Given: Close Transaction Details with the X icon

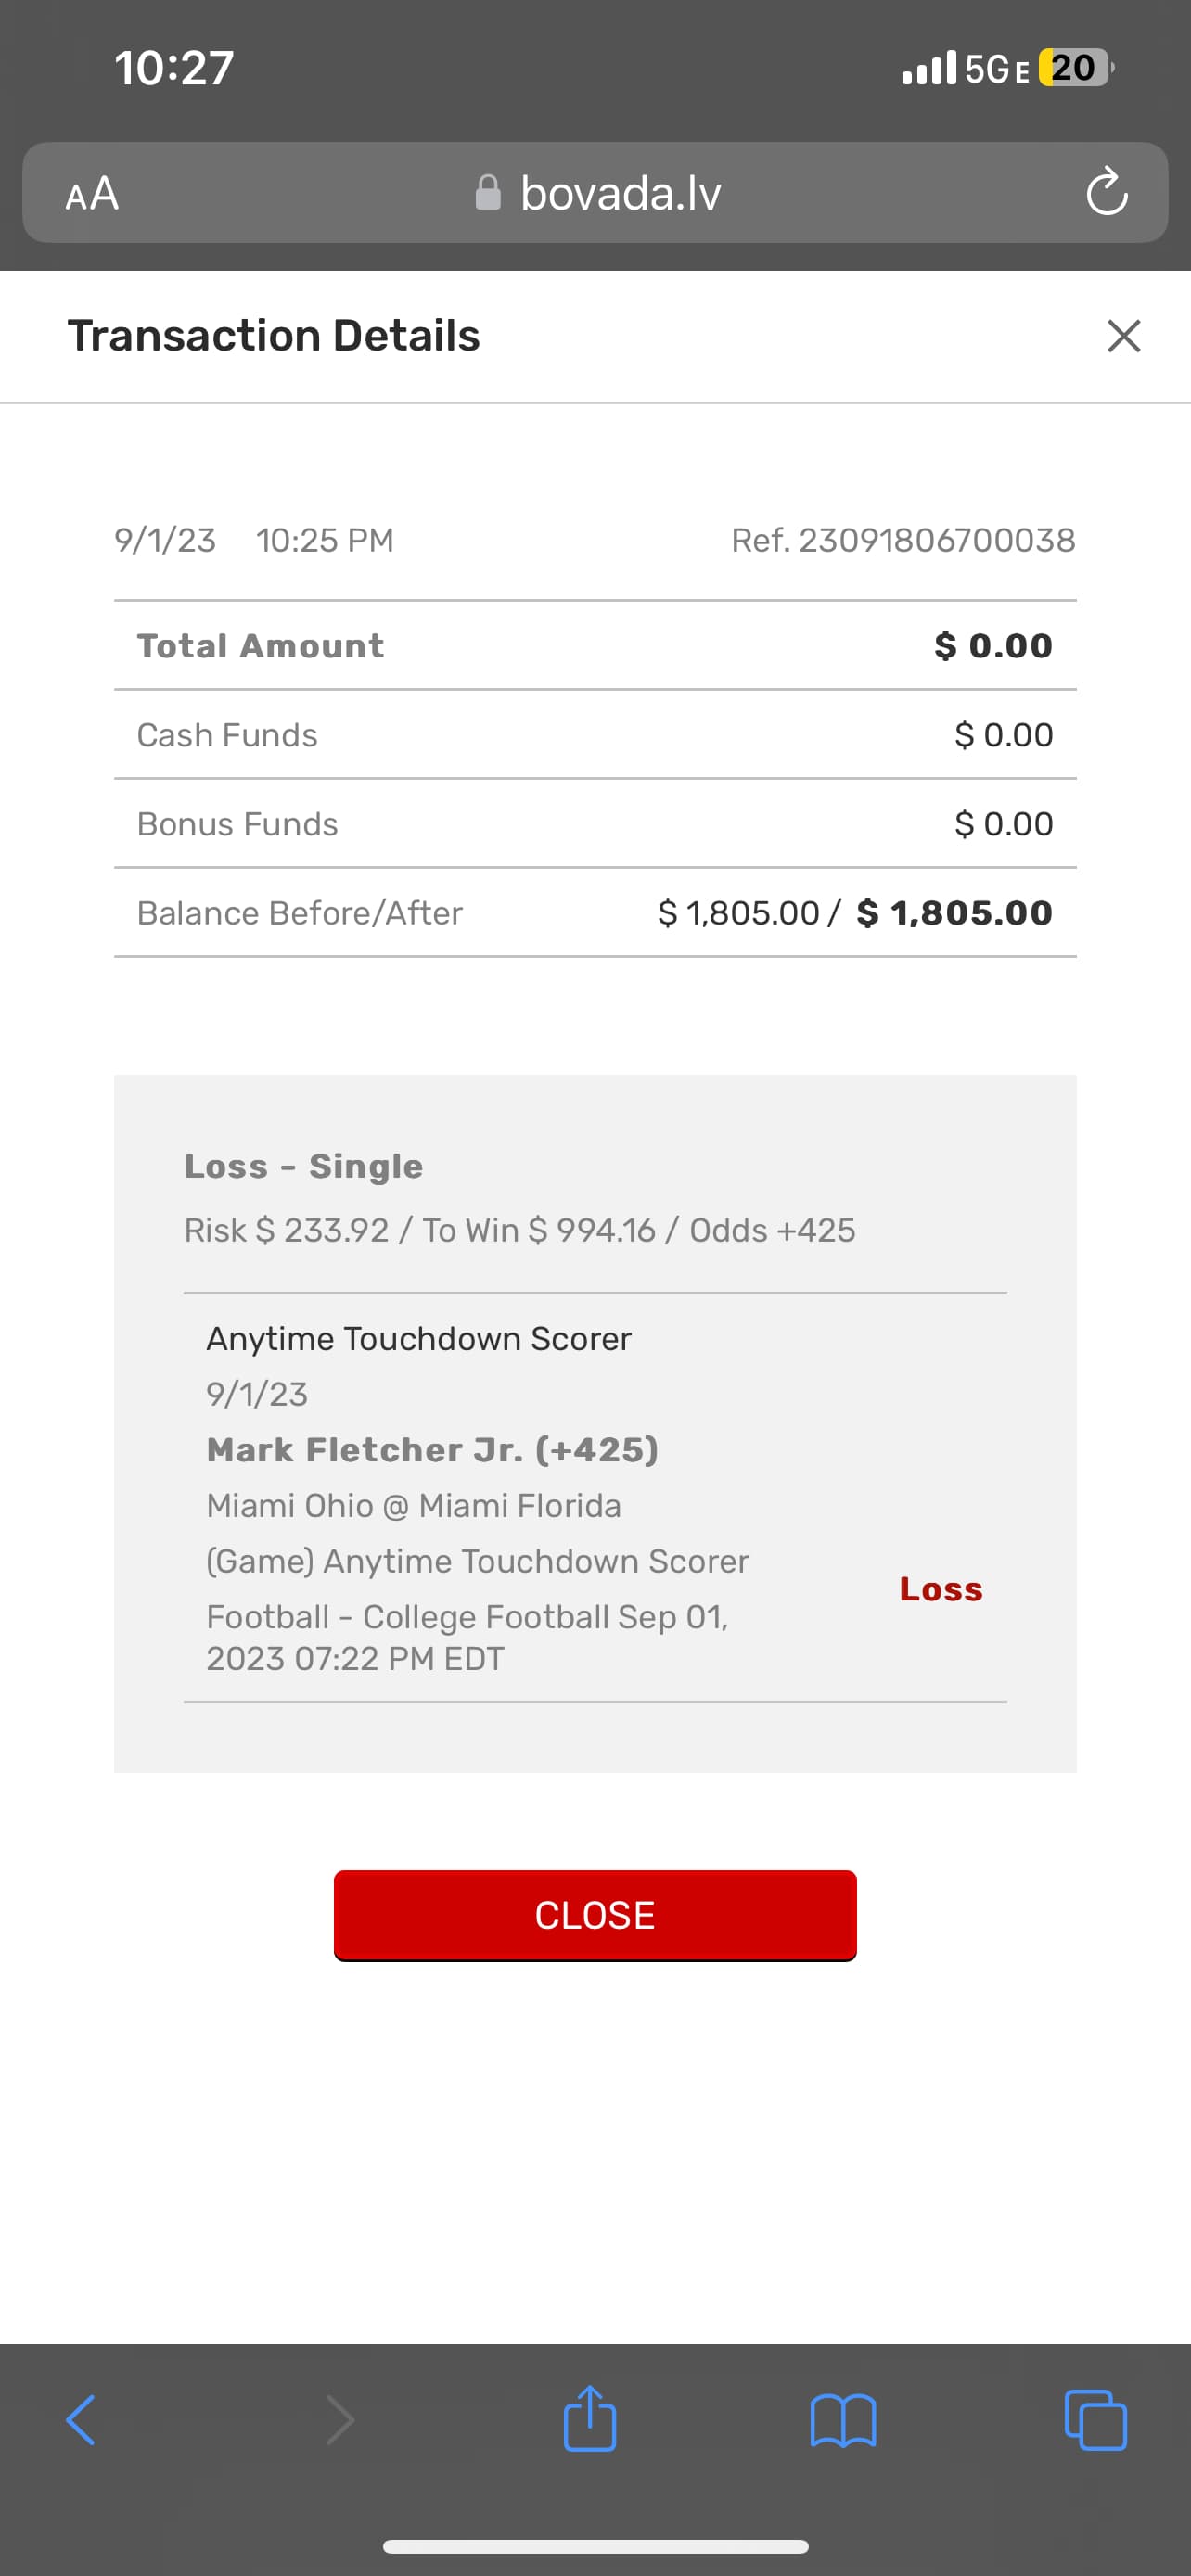Looking at the screenshot, I should (x=1124, y=336).
